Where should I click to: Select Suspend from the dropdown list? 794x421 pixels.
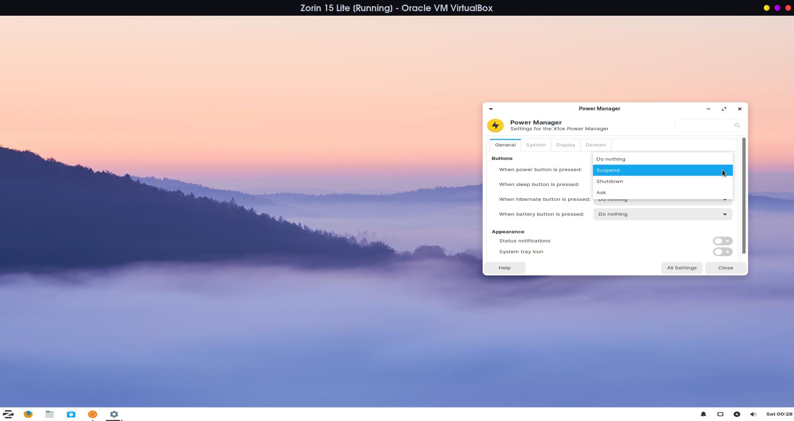pyautogui.click(x=662, y=170)
